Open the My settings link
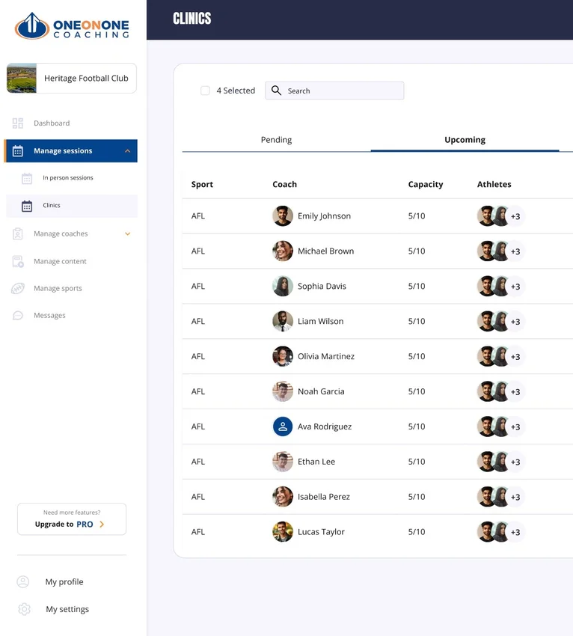 tap(67, 609)
